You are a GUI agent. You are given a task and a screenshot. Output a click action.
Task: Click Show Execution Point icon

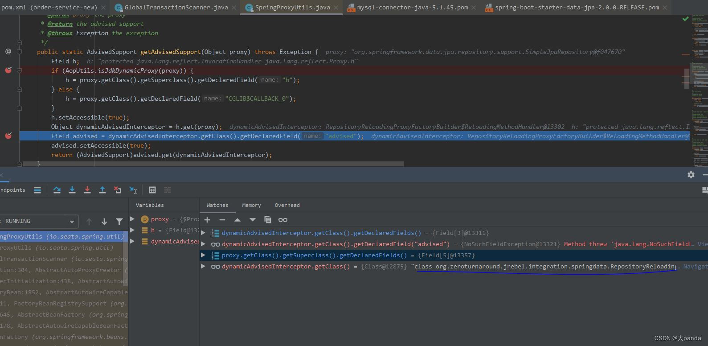coord(37,190)
